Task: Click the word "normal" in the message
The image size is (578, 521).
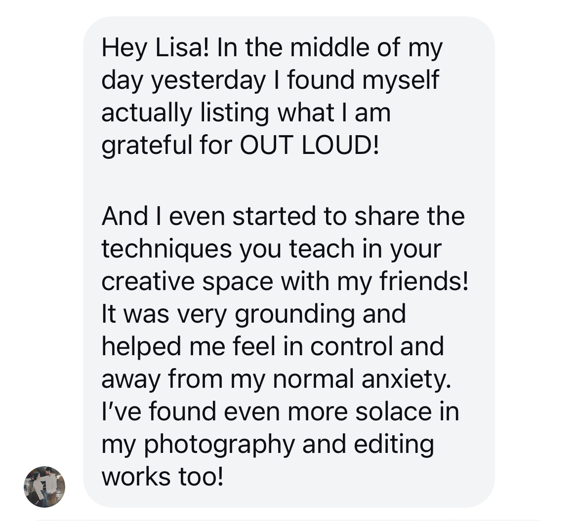Action: click(313, 379)
